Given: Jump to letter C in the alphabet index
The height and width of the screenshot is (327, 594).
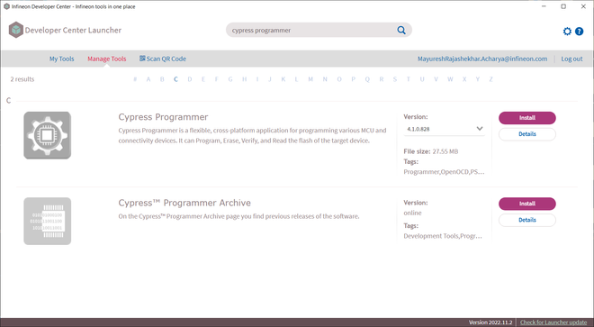Looking at the screenshot, I should click(175, 79).
